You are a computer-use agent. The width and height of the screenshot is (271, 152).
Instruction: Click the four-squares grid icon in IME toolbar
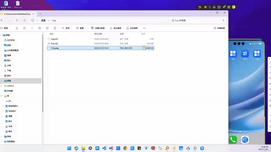coord(229,7)
